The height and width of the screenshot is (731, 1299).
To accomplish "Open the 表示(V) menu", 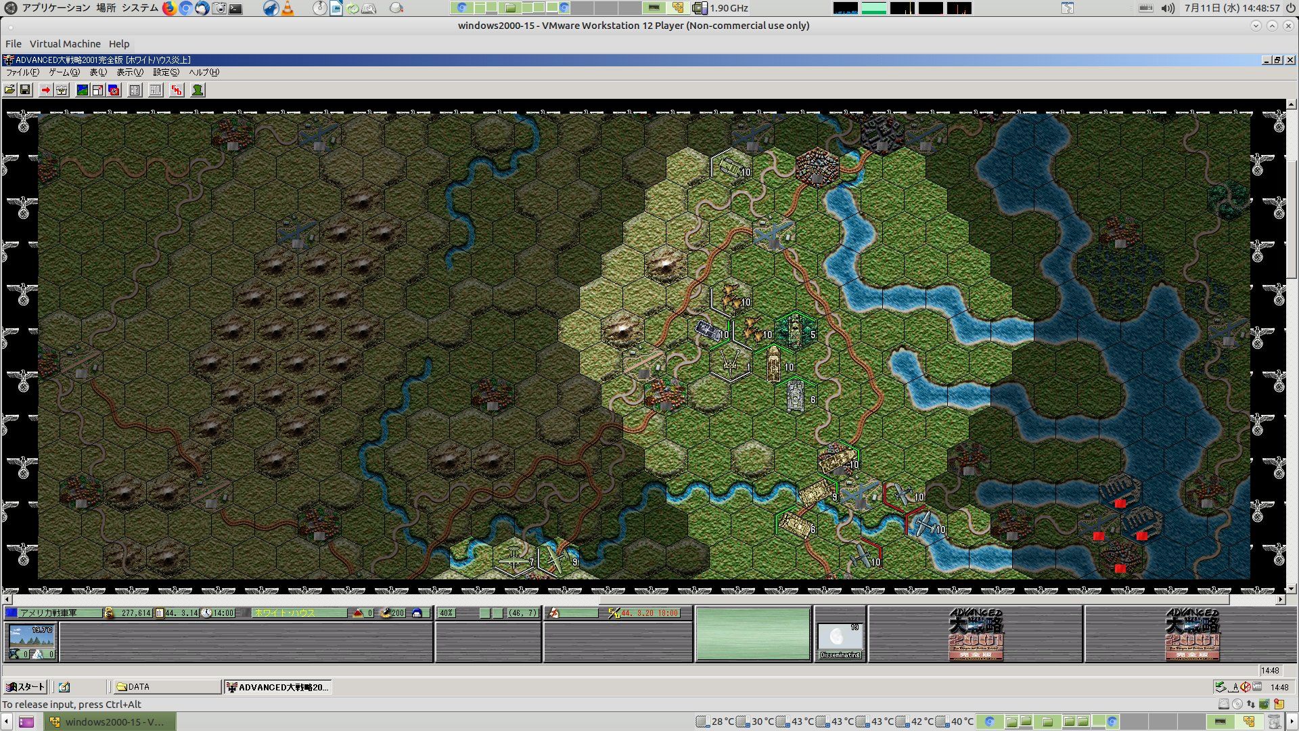I will pyautogui.click(x=129, y=72).
